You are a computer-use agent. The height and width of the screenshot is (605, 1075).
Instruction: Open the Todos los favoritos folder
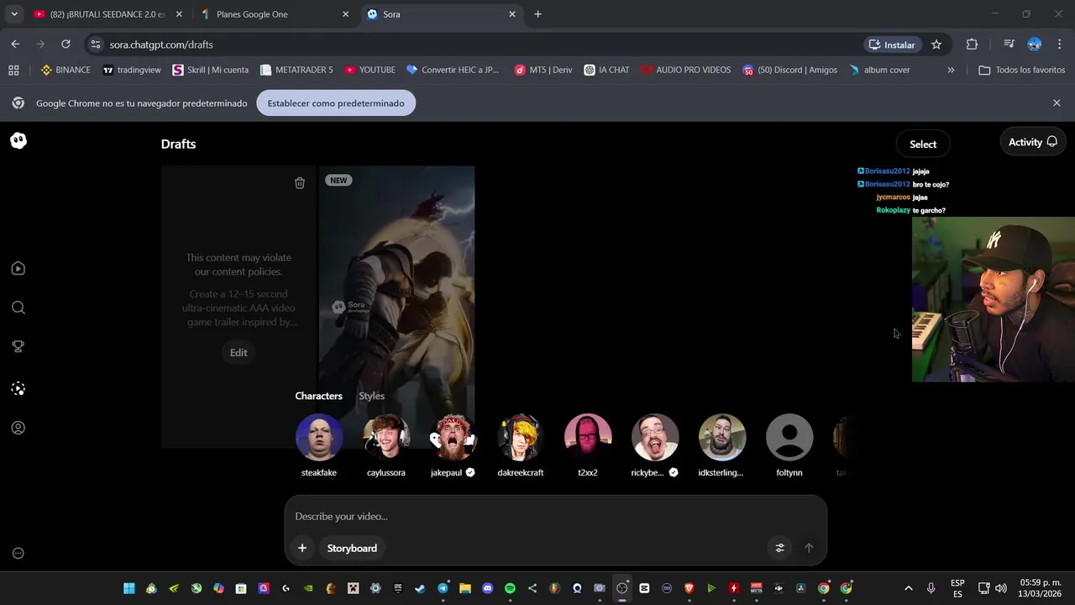coord(1022,70)
